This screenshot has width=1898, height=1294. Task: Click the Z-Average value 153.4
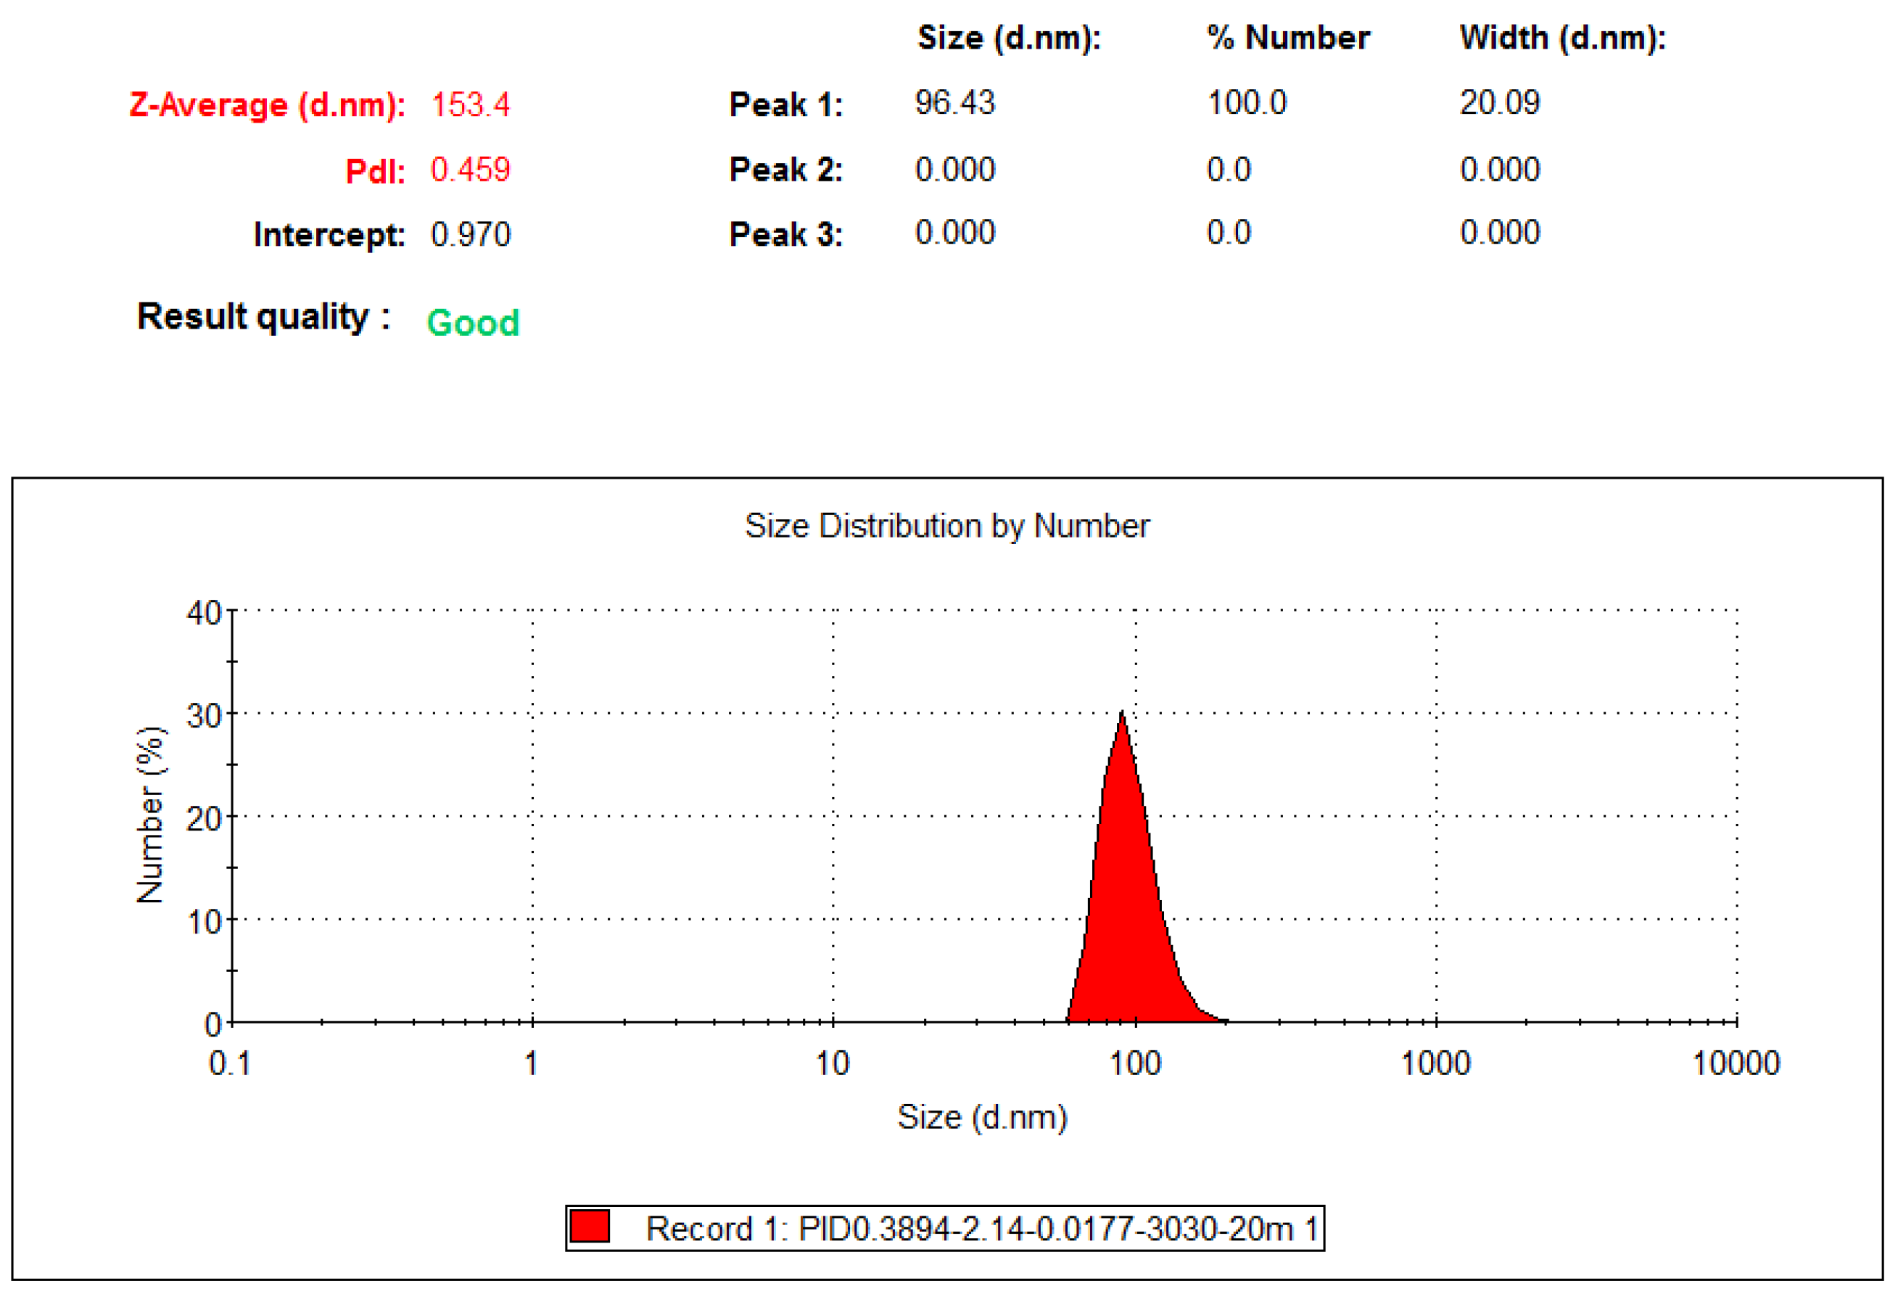pos(471,104)
